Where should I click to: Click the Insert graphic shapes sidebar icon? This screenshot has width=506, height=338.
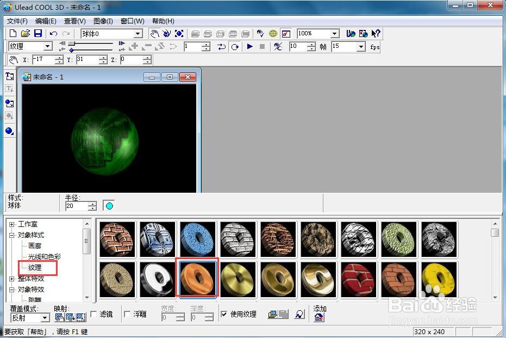click(9, 103)
